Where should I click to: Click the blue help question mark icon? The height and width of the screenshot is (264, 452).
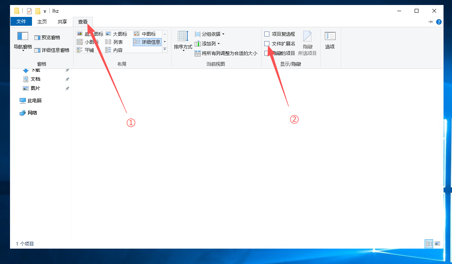coord(439,22)
